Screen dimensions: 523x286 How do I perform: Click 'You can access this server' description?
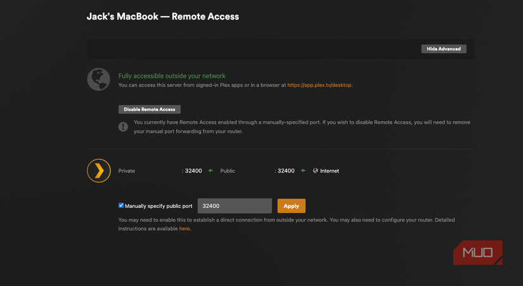pyautogui.click(x=235, y=85)
